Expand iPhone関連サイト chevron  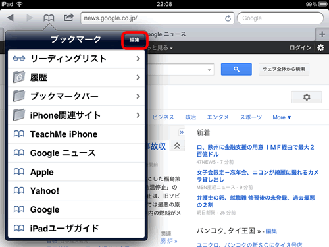(x=138, y=115)
